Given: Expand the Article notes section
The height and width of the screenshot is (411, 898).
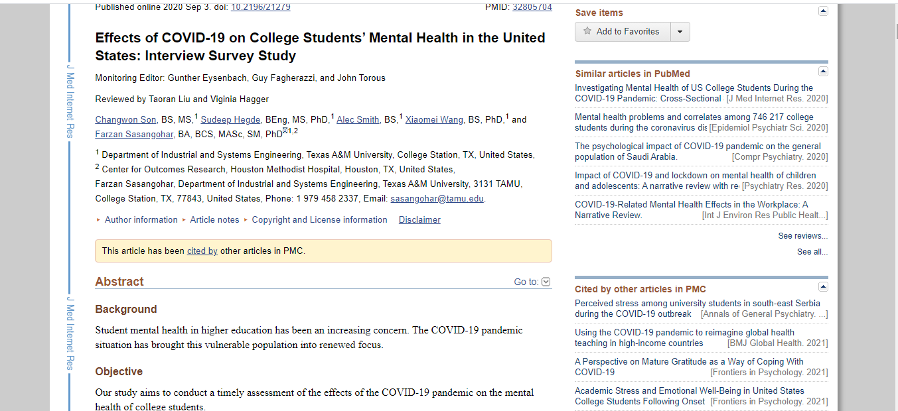Looking at the screenshot, I should coord(214,220).
